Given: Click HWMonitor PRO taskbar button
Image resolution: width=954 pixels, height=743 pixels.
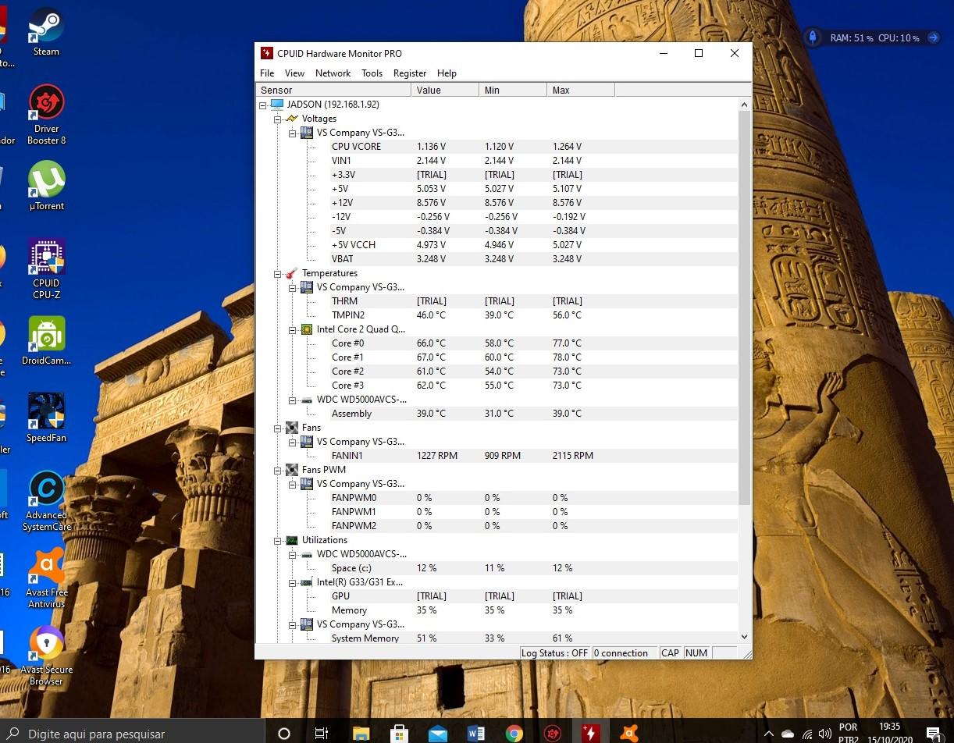Looking at the screenshot, I should [590, 733].
